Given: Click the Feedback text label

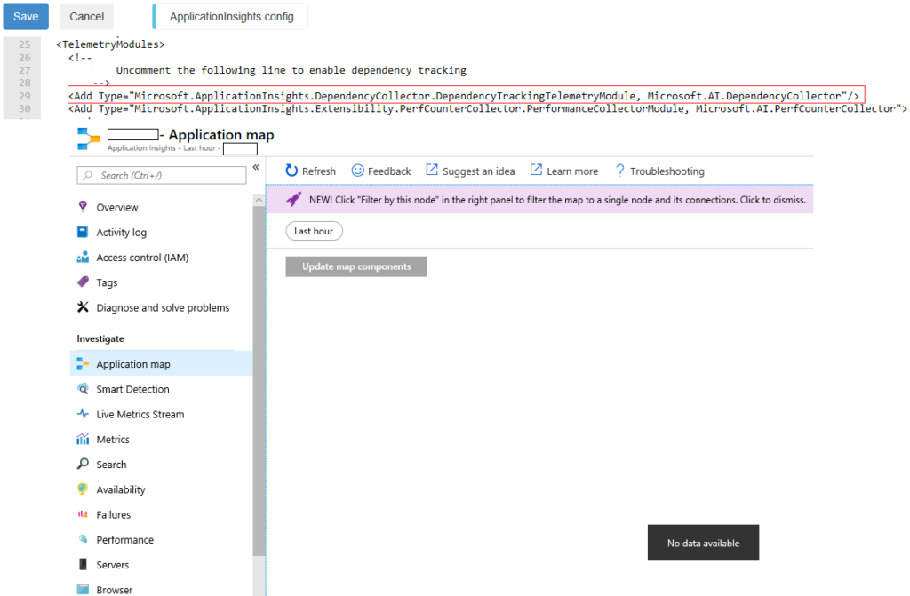Looking at the screenshot, I should (x=389, y=171).
